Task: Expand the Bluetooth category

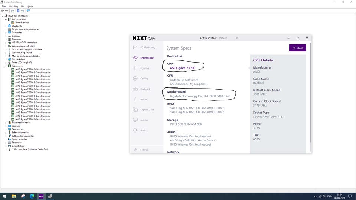Action: 6,26
